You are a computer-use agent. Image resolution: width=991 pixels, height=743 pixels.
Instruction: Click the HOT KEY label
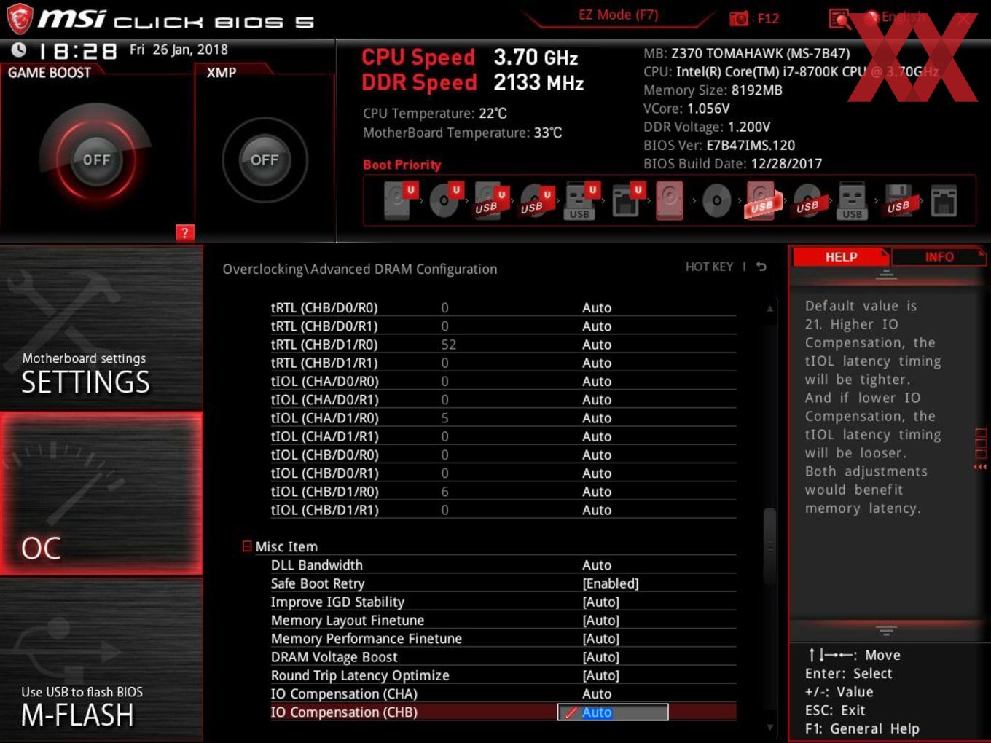(709, 267)
